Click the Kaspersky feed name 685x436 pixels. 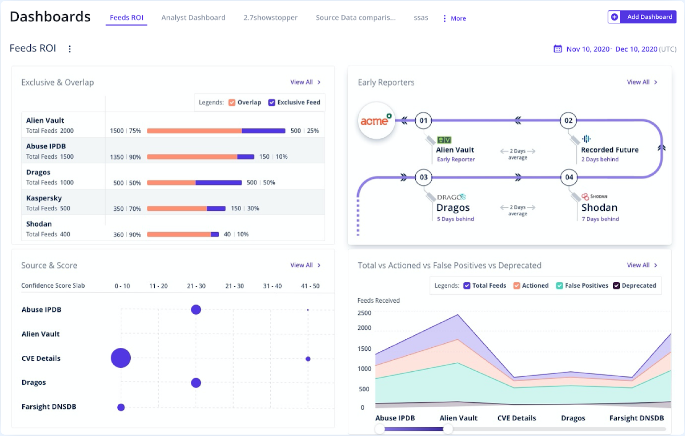(44, 198)
